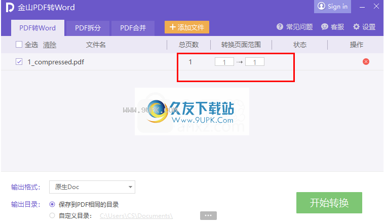Click the 文件名 column header

tap(96, 45)
